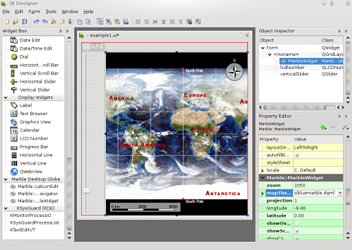Select MarbleWidget row in Object Inspector
The height and width of the screenshot is (250, 352).
312,61
